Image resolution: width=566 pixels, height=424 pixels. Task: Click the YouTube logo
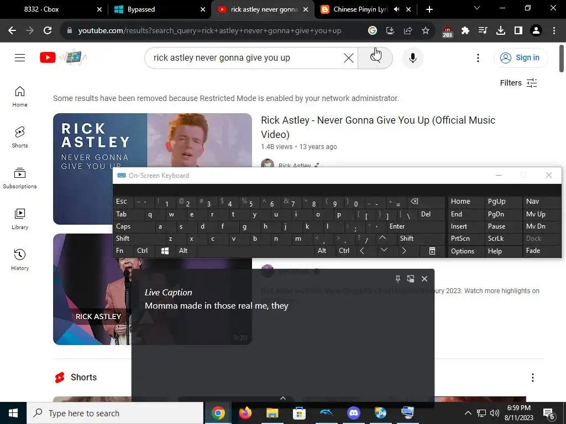[x=63, y=57]
